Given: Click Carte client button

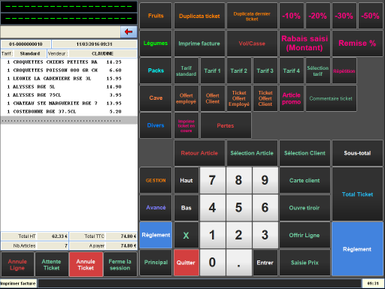Looking at the screenshot, I should [x=305, y=180].
